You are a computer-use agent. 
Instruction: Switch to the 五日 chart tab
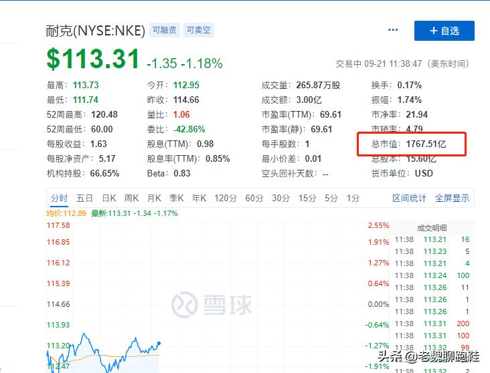pos(84,198)
